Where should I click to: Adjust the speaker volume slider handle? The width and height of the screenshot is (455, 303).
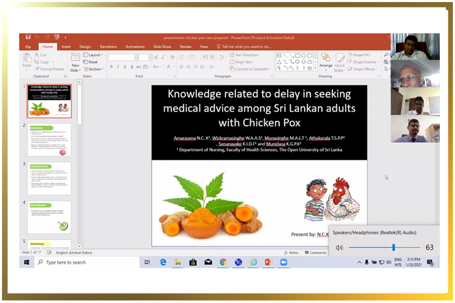point(393,247)
